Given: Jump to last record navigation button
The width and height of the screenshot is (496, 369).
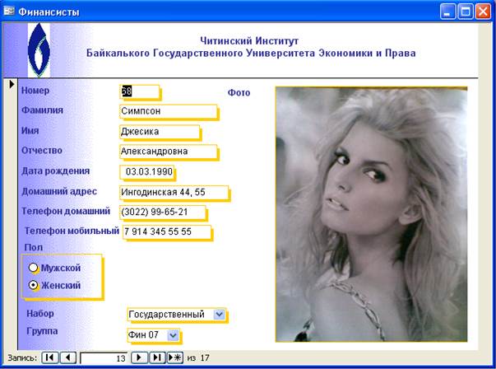Looking at the screenshot, I should [x=157, y=357].
